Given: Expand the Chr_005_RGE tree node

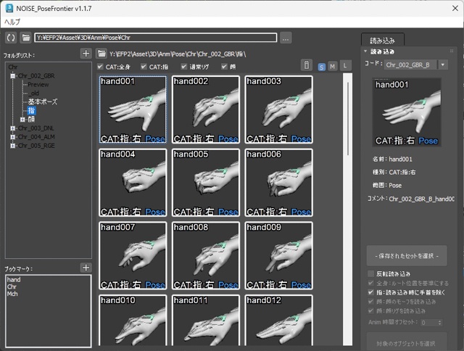Looking at the screenshot, I should [x=13, y=146].
